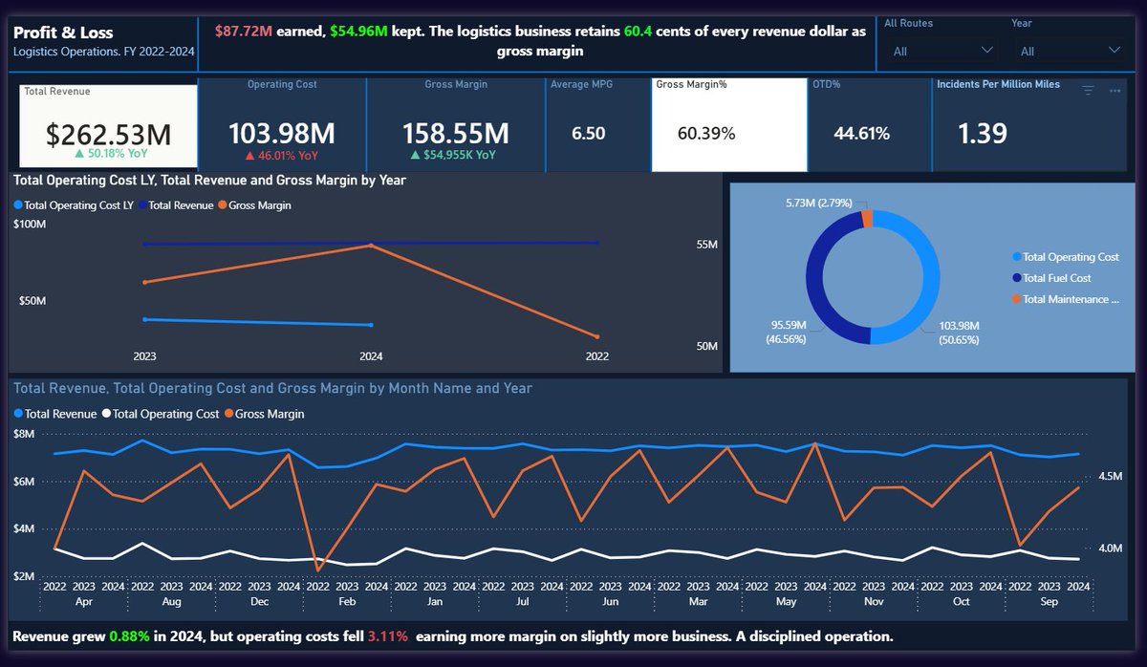Click Gross Margin legend in yearly chart
Viewport: 1147px width, 667px height.
[x=254, y=205]
